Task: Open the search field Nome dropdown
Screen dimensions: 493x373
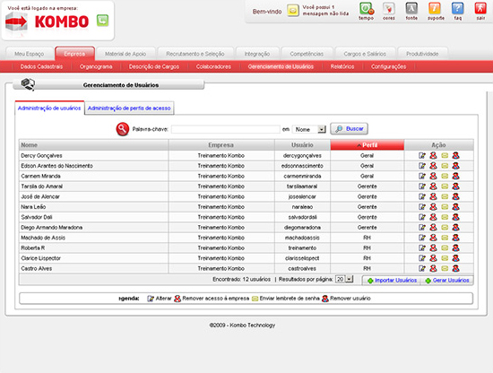Action: 321,129
